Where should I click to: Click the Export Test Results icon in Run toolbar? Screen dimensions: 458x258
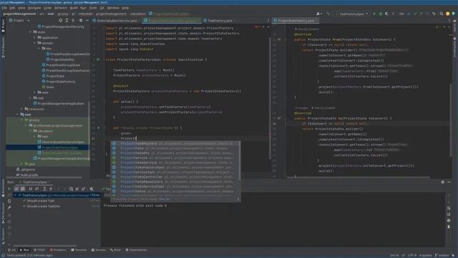tap(84, 189)
